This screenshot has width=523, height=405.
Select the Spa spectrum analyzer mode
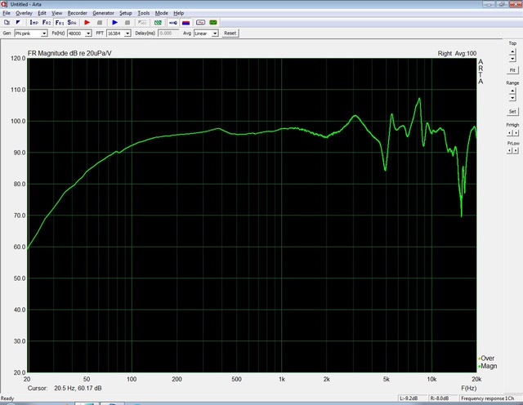point(73,22)
